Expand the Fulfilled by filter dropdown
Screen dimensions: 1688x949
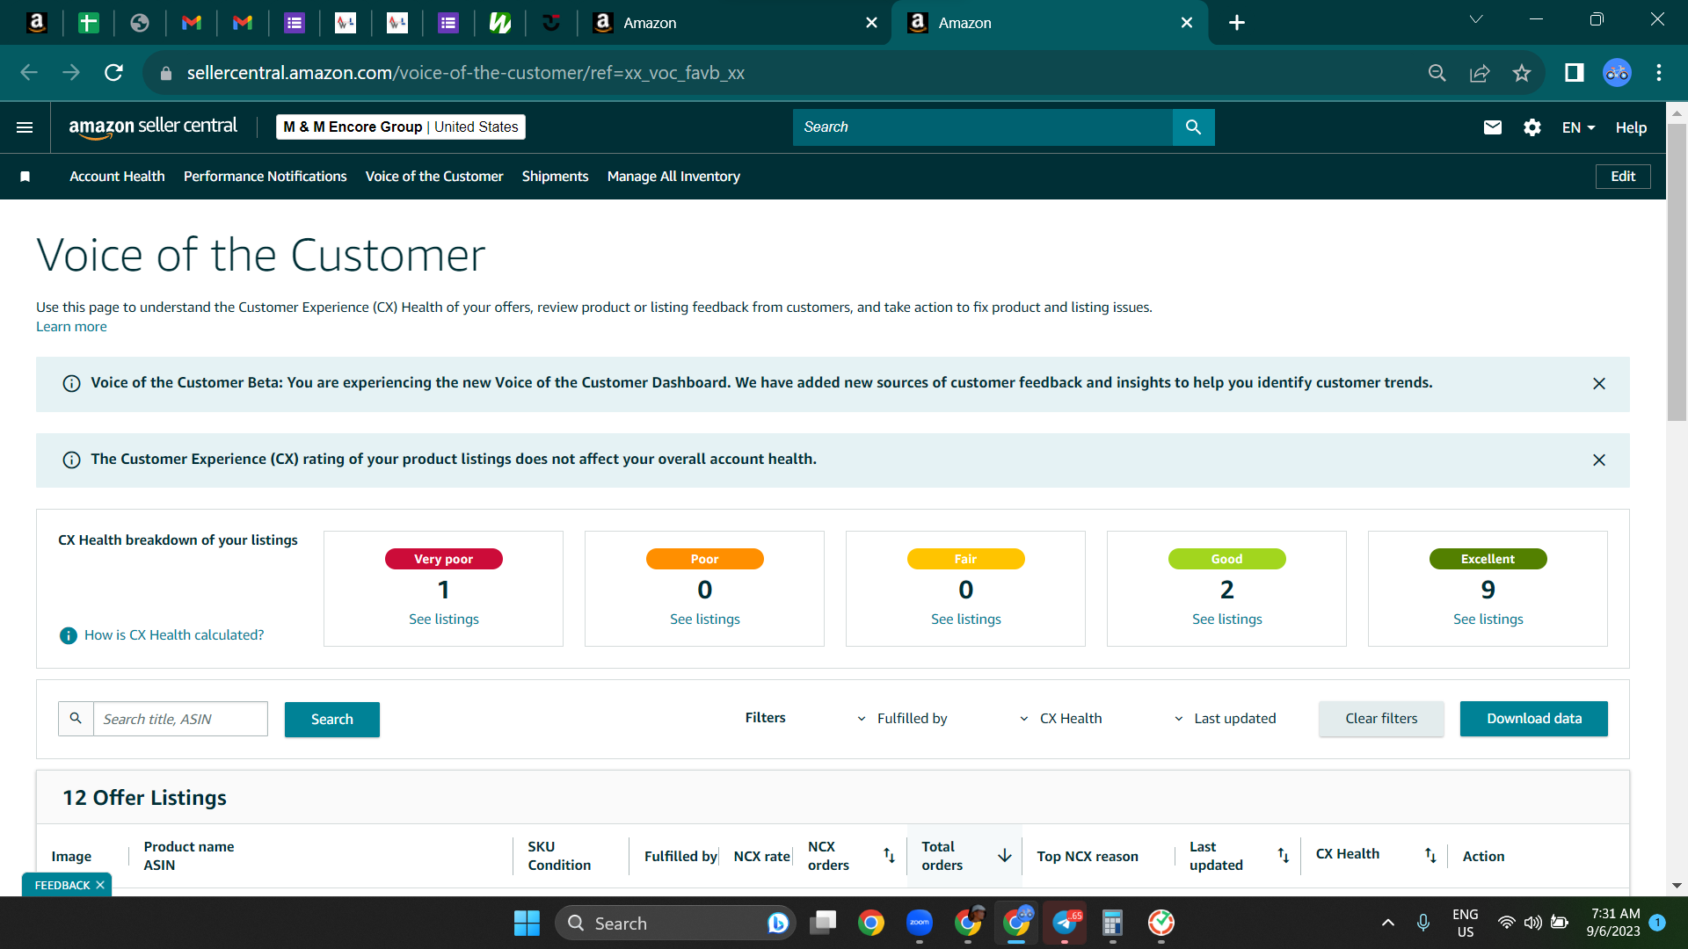tap(903, 719)
